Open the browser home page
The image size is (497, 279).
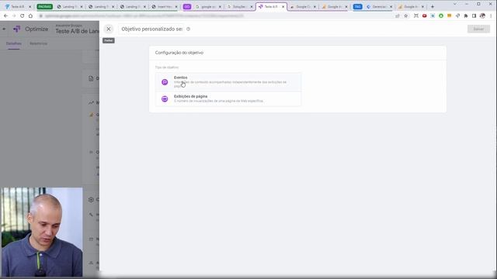[30, 15]
